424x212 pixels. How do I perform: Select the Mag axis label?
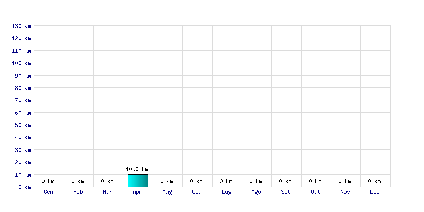pyautogui.click(x=167, y=192)
